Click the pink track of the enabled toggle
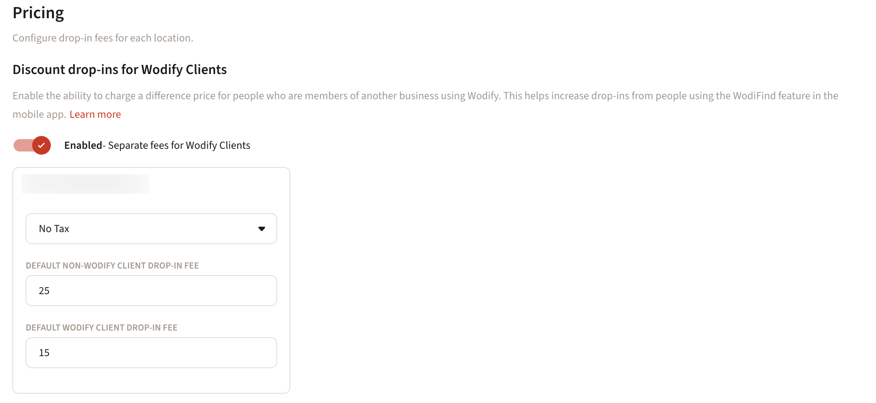 [x=21, y=145]
